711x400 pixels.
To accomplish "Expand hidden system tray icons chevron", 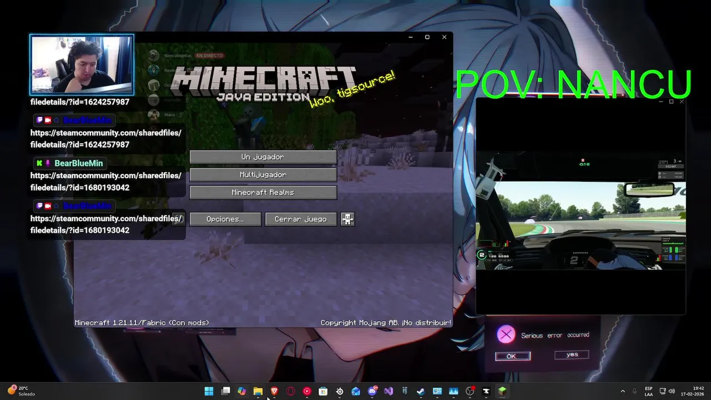I will [x=622, y=391].
